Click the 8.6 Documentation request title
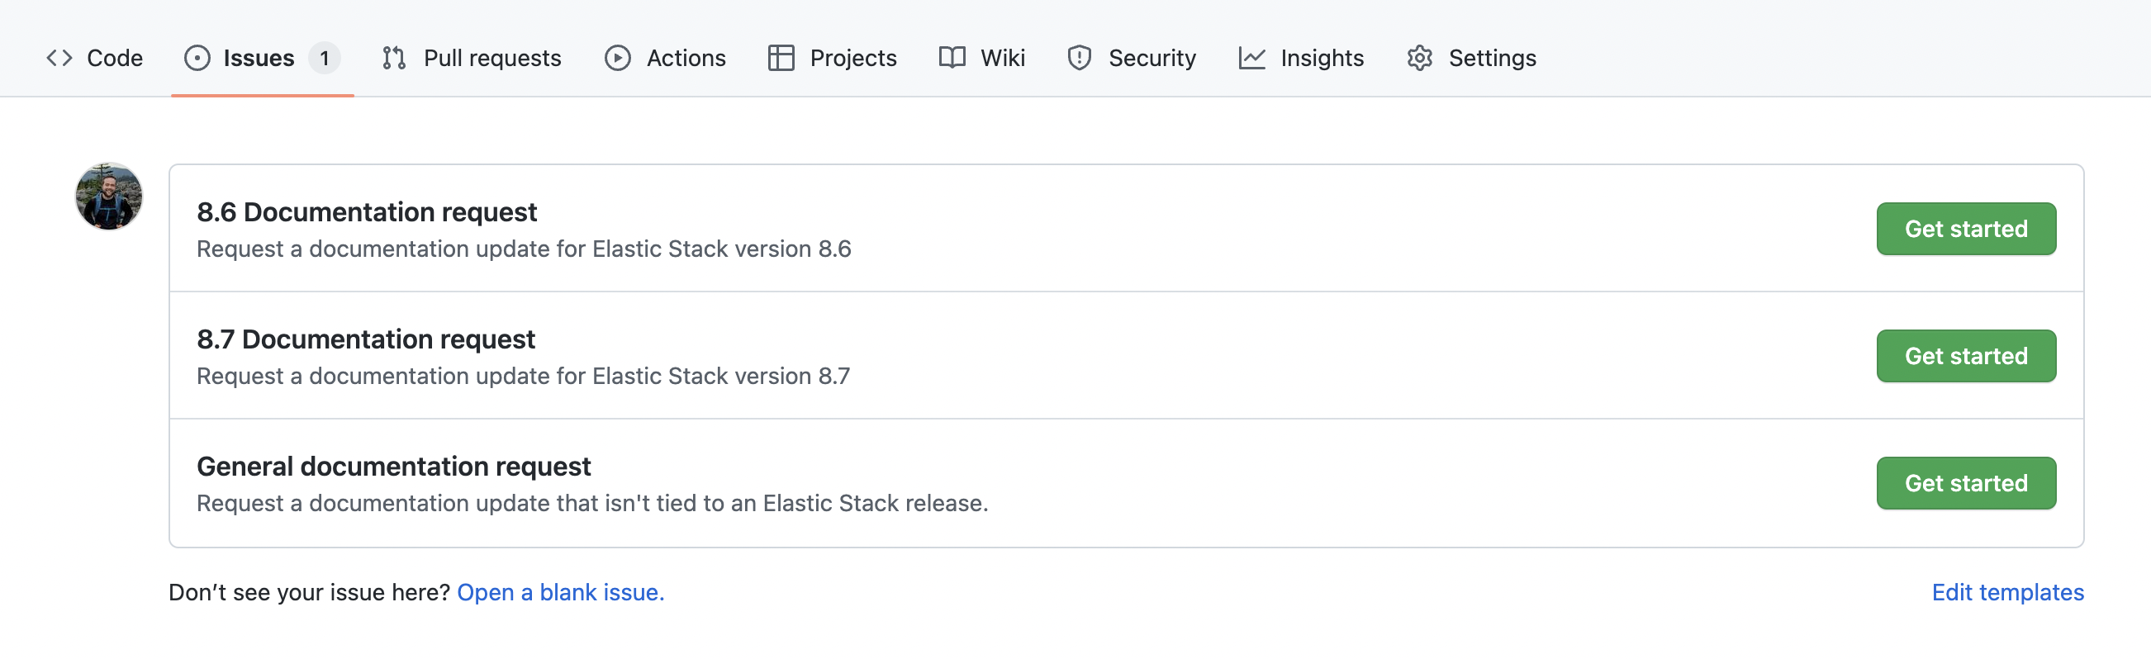 click(367, 212)
